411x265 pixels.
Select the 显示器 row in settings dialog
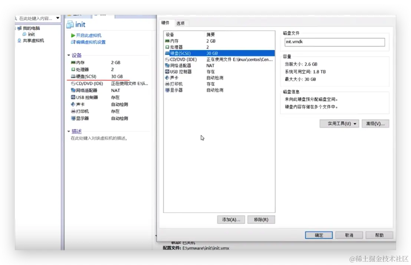[219, 90]
